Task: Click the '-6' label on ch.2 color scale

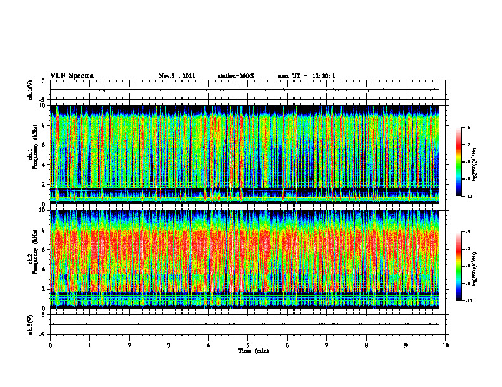Action: click(468, 232)
